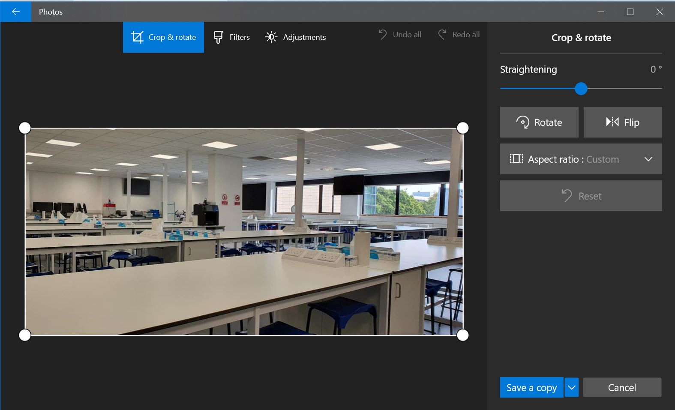Click the back arrow in title bar
Viewport: 675px width, 410px height.
[16, 12]
